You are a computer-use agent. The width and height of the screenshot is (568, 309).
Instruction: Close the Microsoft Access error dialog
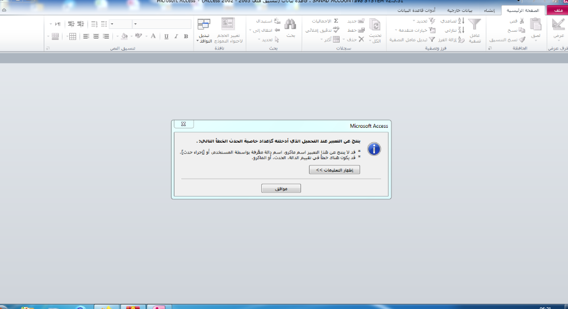[183, 124]
